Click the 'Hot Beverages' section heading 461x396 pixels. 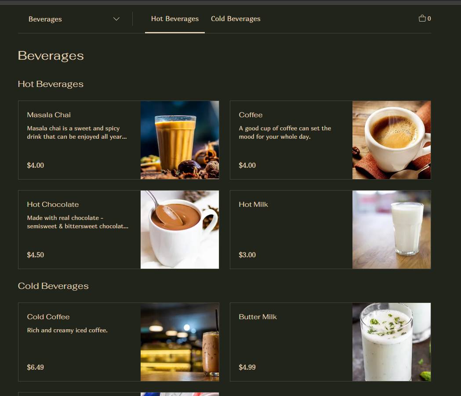click(51, 84)
